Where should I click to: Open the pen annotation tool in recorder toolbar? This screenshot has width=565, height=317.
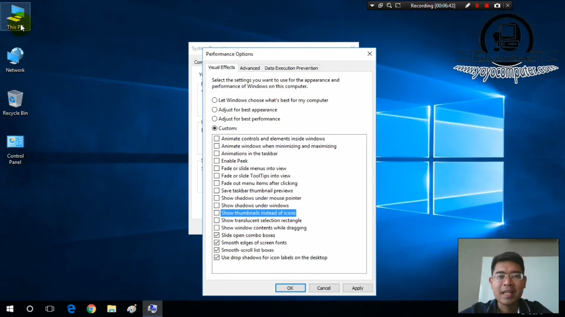pos(467,5)
